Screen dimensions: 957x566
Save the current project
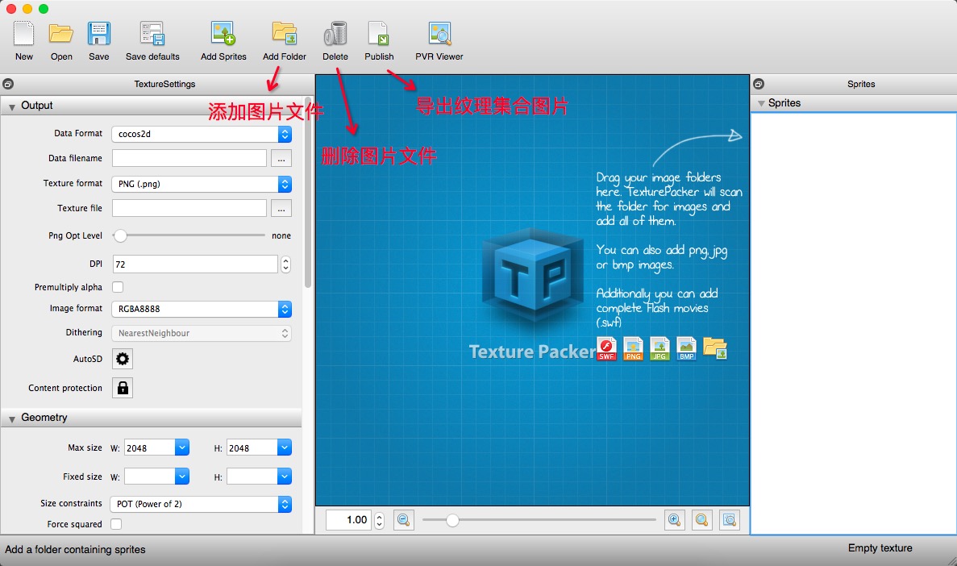pyautogui.click(x=98, y=35)
